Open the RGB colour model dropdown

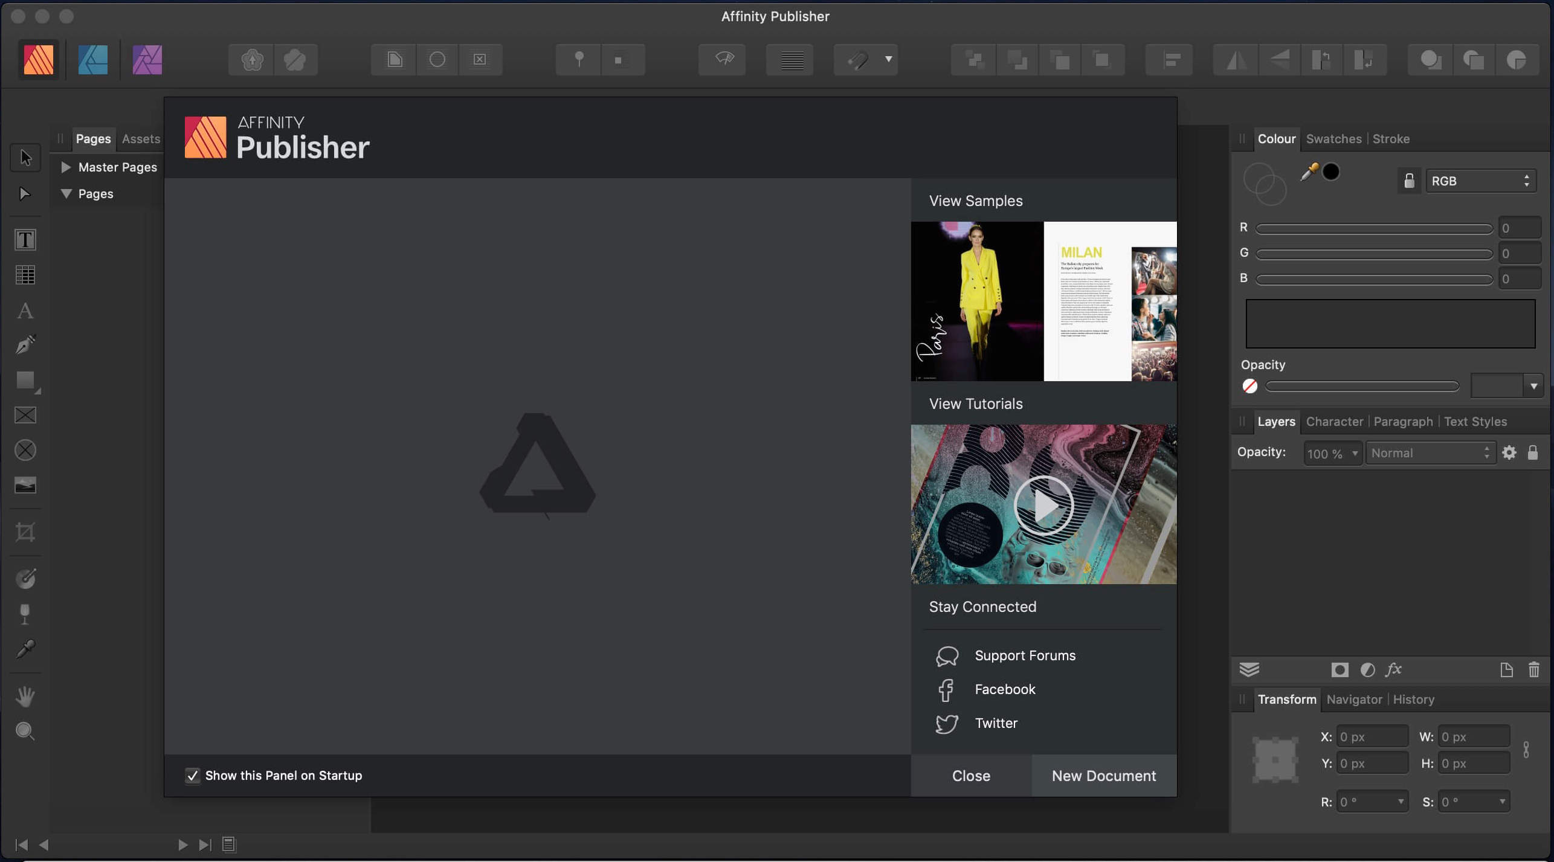1480,181
